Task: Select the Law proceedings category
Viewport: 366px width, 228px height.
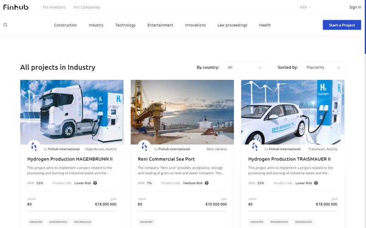Action: click(232, 25)
